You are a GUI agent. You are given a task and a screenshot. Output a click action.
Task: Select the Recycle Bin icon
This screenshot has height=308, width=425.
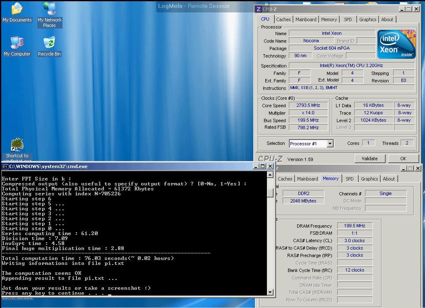pyautogui.click(x=49, y=46)
